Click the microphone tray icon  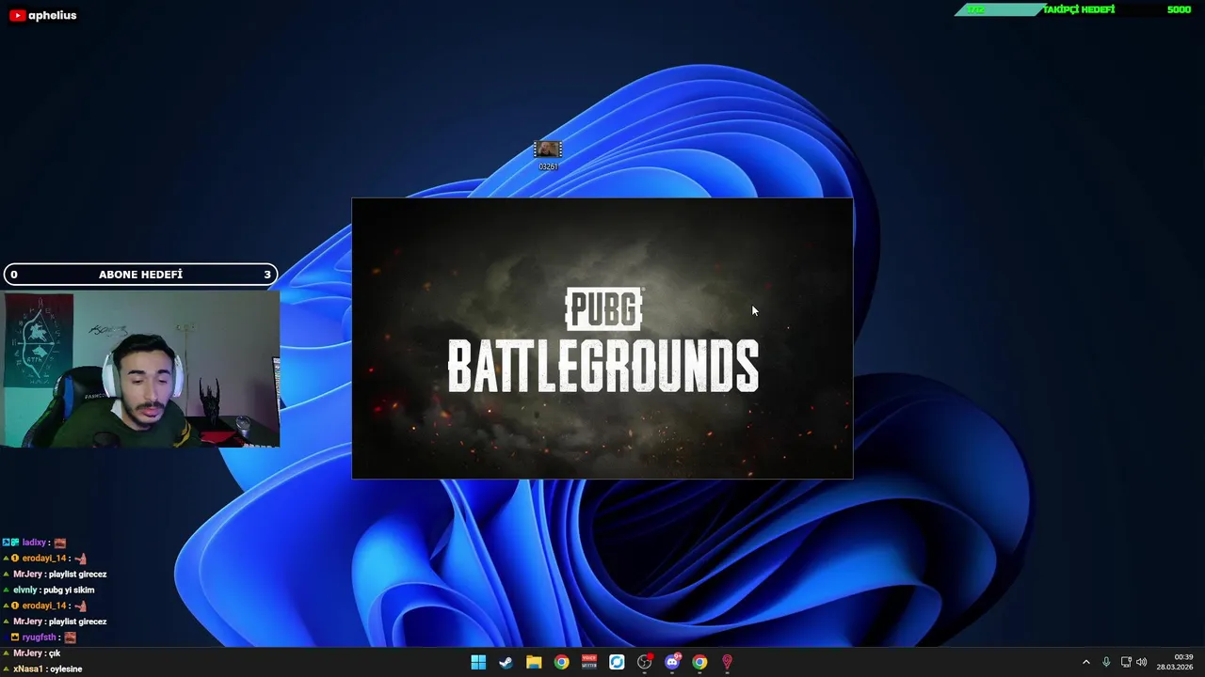tap(1106, 662)
